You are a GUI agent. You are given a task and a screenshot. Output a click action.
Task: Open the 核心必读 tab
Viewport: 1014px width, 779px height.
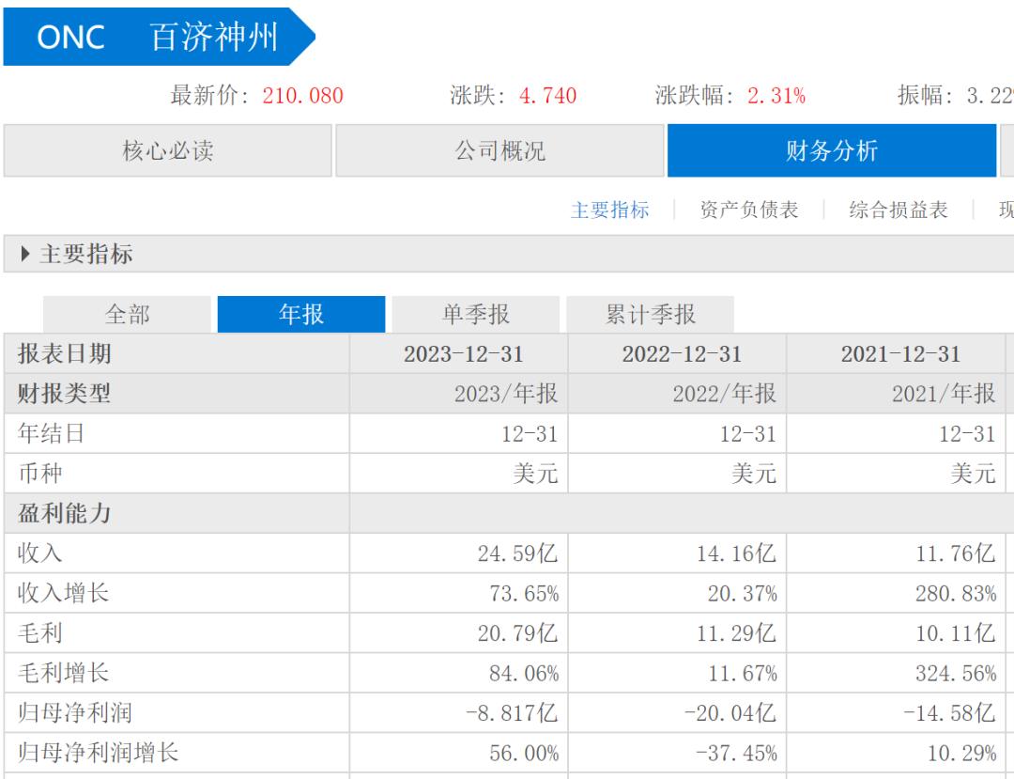tap(167, 150)
